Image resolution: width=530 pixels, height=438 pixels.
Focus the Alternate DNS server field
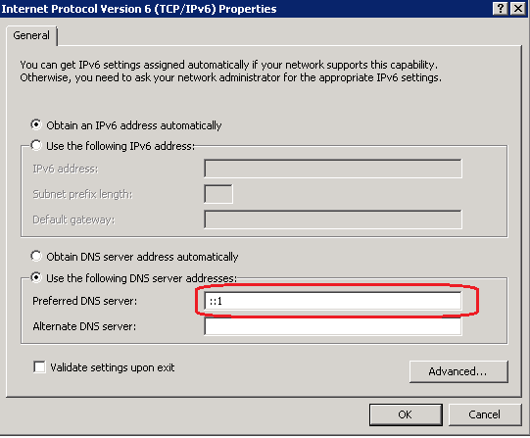333,326
